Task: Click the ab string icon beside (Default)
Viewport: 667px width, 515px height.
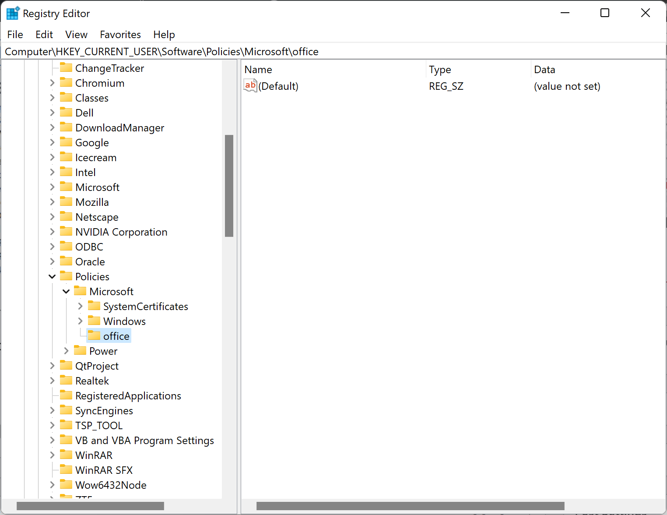Action: (250, 85)
